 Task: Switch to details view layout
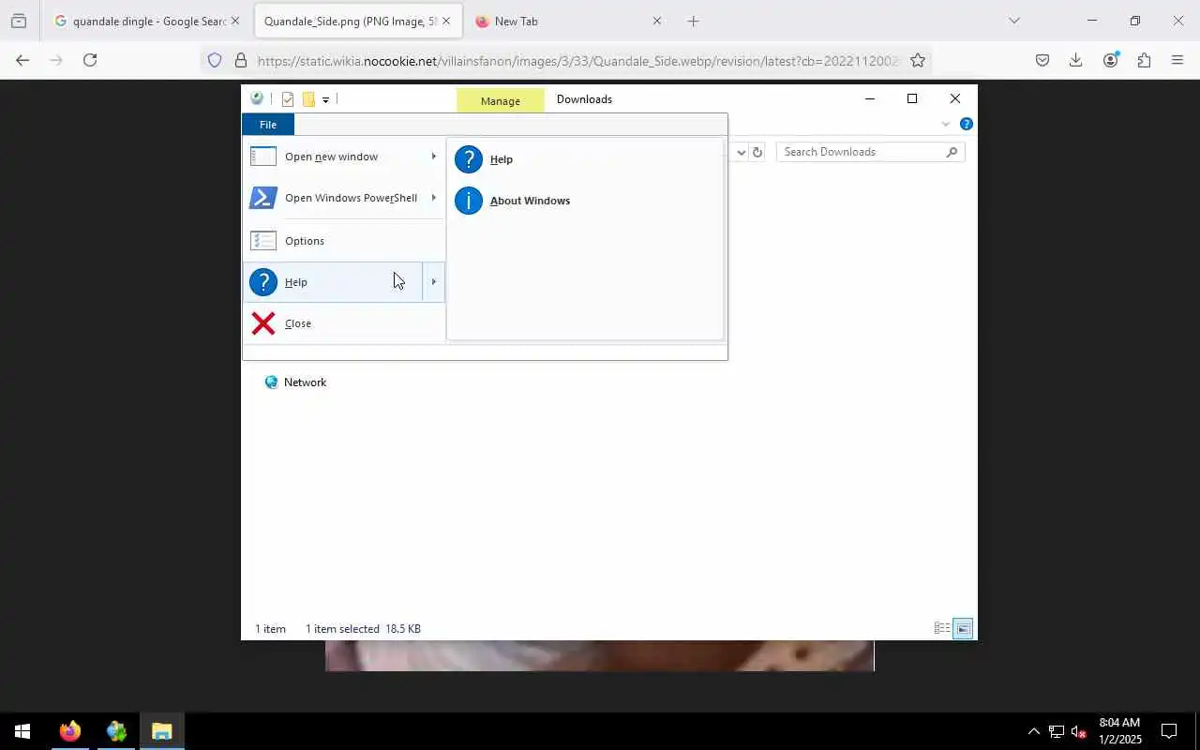point(942,628)
